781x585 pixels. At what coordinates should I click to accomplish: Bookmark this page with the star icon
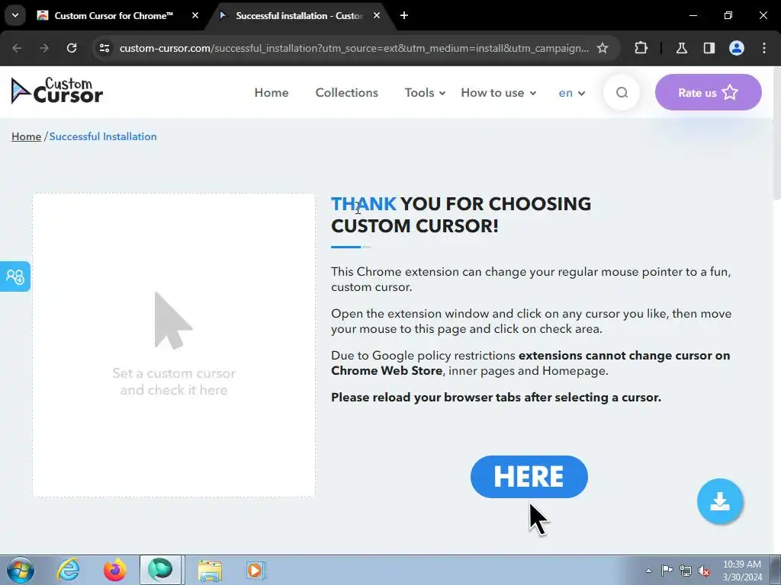603,48
